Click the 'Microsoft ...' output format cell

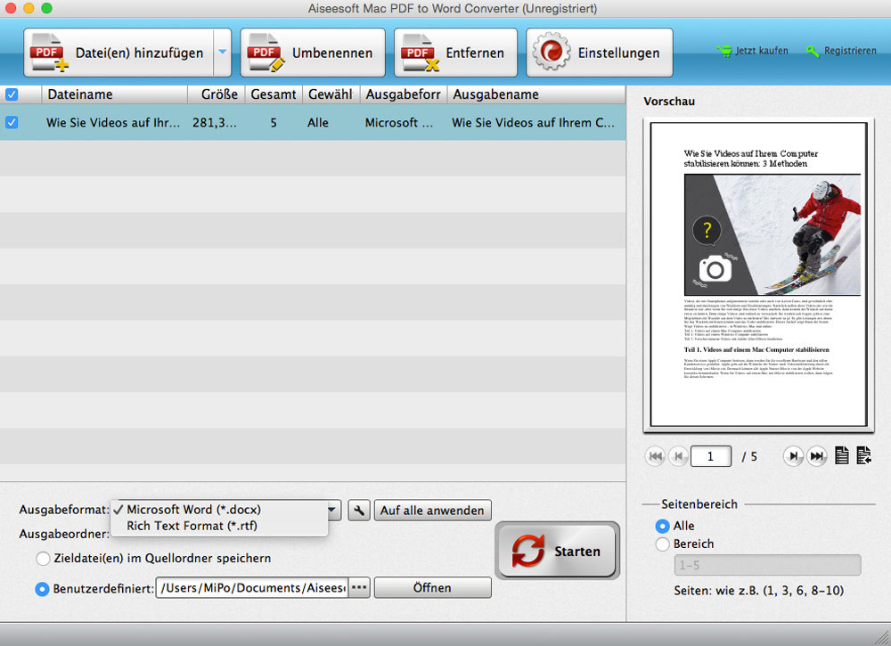point(398,123)
